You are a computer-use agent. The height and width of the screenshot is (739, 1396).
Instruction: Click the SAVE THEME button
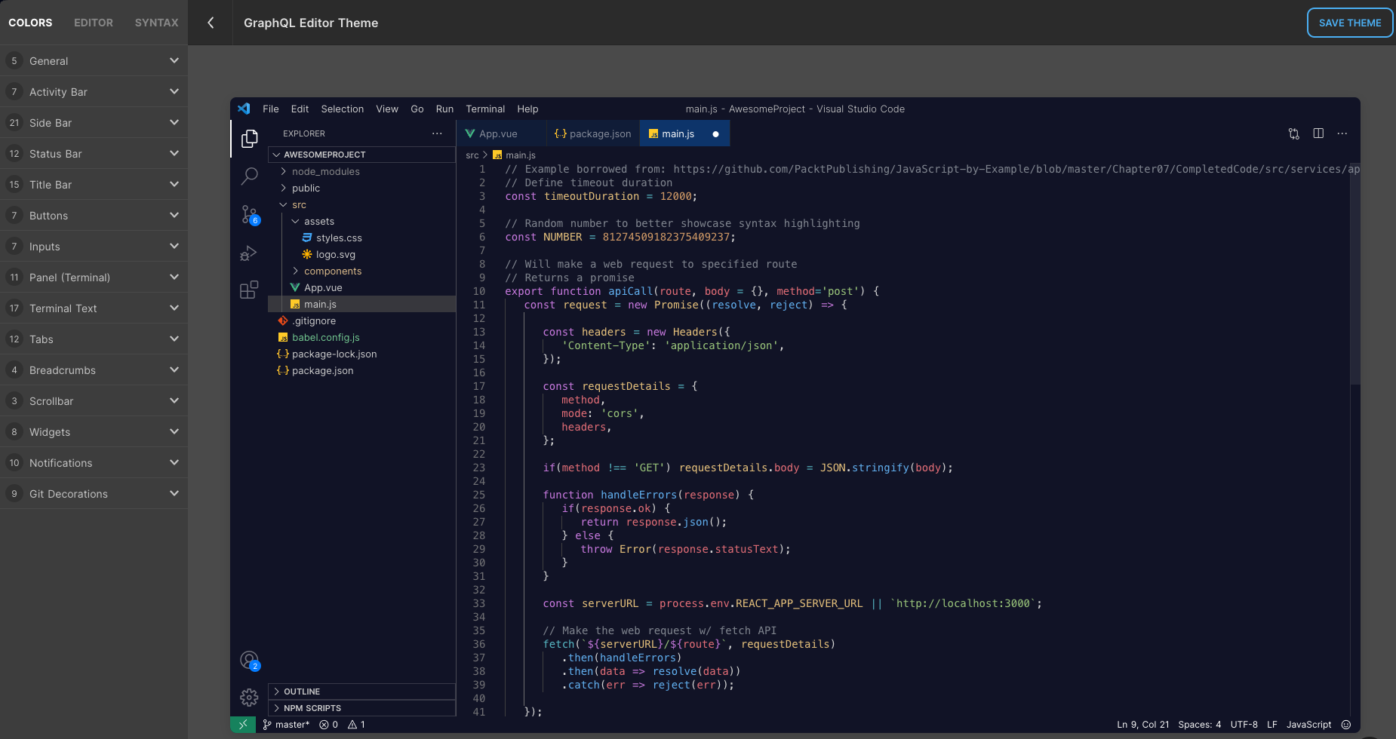pyautogui.click(x=1350, y=23)
